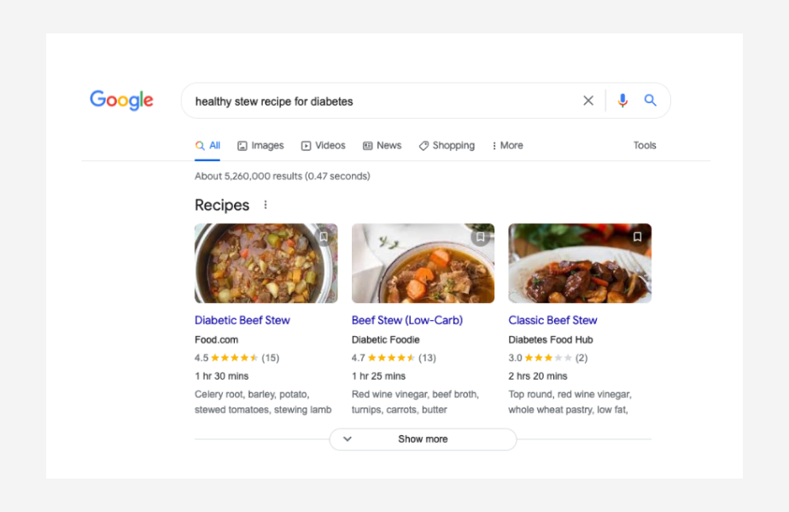Switch to the Images tab
Viewport: 789px width, 512px height.
(x=260, y=145)
